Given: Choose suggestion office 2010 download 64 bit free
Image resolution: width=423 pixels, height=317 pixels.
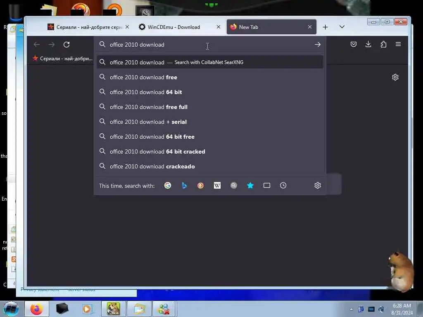Looking at the screenshot, I should click(210, 137).
